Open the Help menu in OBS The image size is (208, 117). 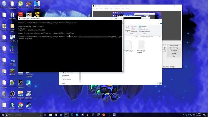[x=127, y=9]
